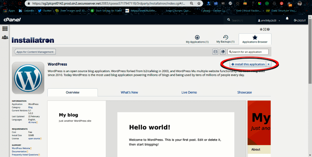This screenshot has height=157, width=312.
Task: Click the fullscreen expand icon above tabs
Action: point(265,29)
